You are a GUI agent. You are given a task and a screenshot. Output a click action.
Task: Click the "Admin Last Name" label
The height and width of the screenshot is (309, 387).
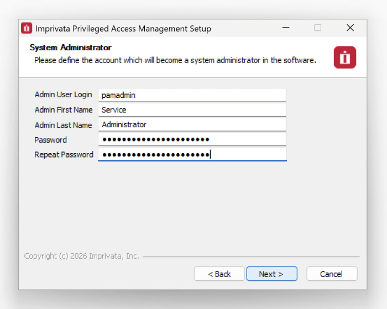click(63, 125)
